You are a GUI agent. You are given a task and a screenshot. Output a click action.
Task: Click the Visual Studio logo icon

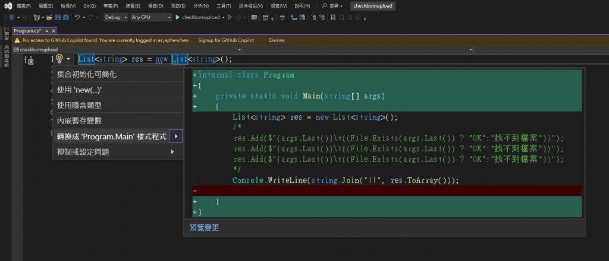(8, 6)
